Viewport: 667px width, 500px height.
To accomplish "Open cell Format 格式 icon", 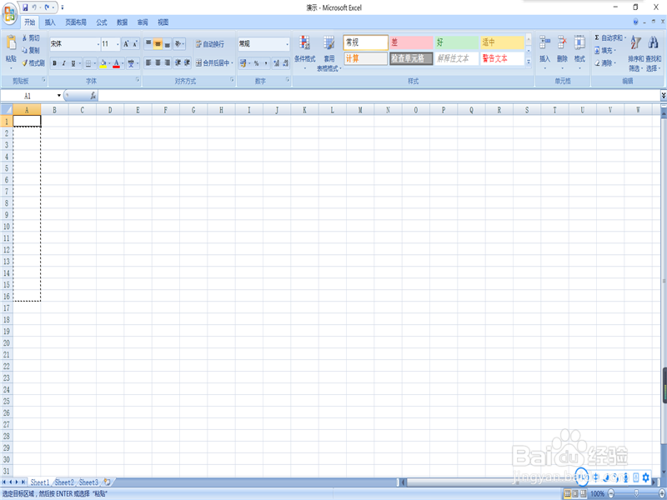I will pyautogui.click(x=579, y=52).
